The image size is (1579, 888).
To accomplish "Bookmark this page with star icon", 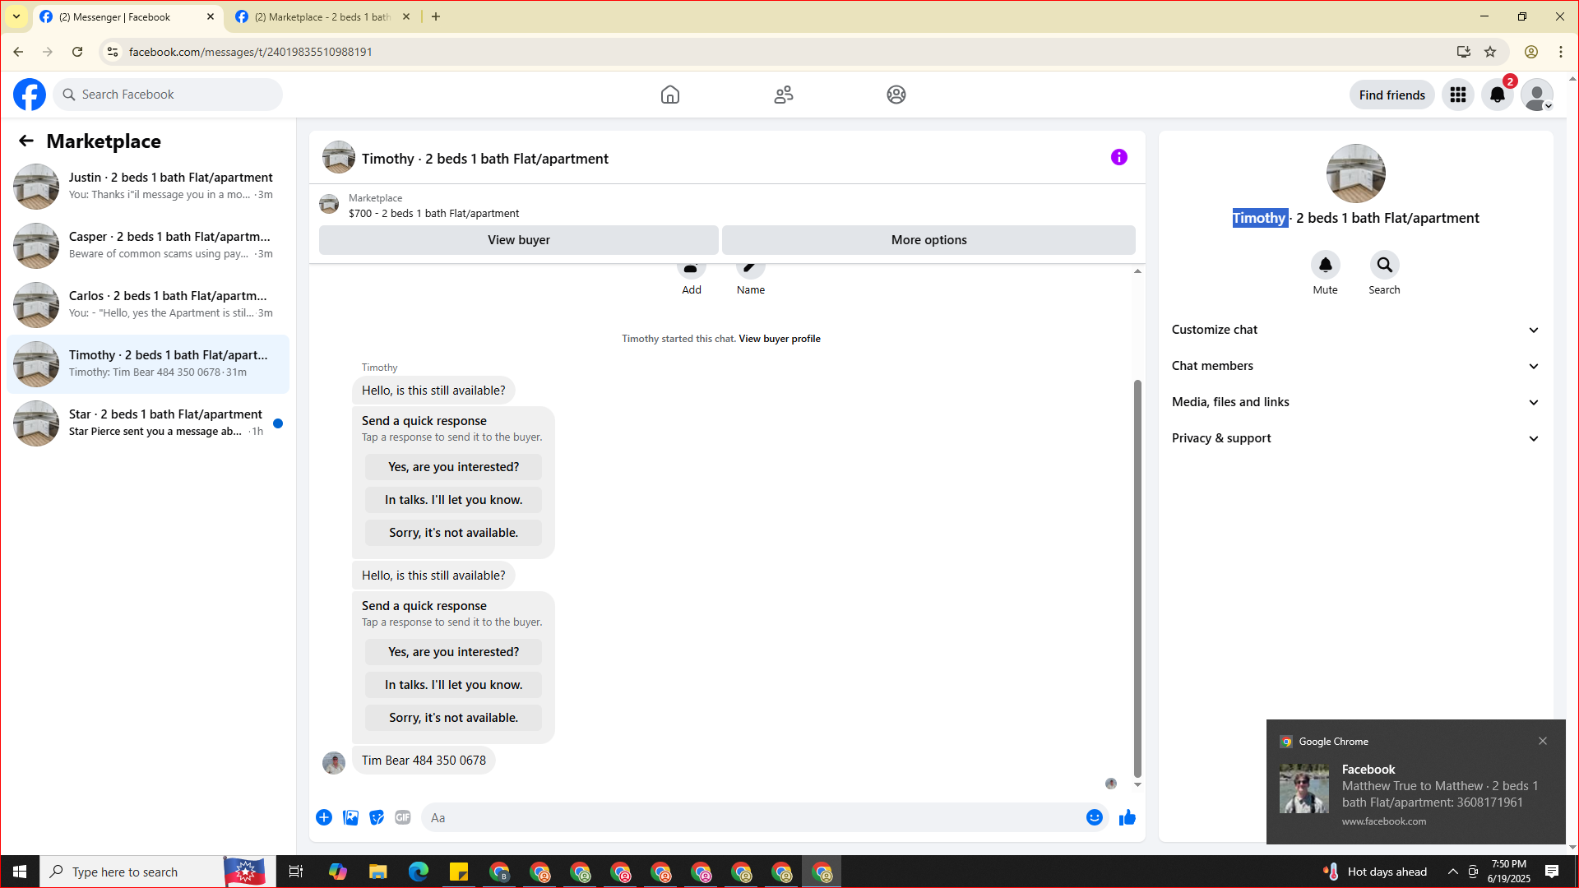I will click(1490, 52).
